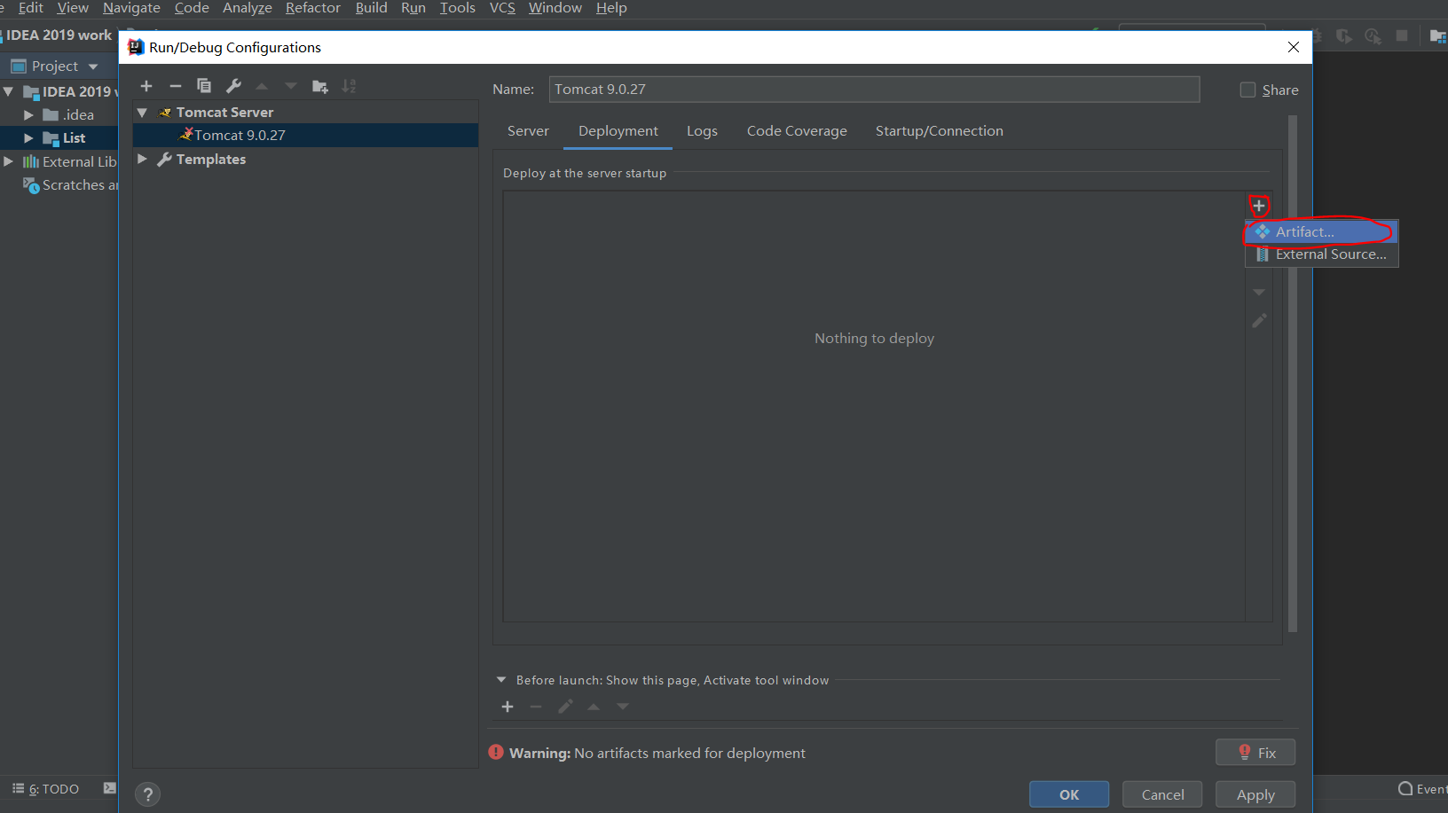The image size is (1448, 813).
Task: Add new configuration with plus icon
Action: pyautogui.click(x=146, y=86)
